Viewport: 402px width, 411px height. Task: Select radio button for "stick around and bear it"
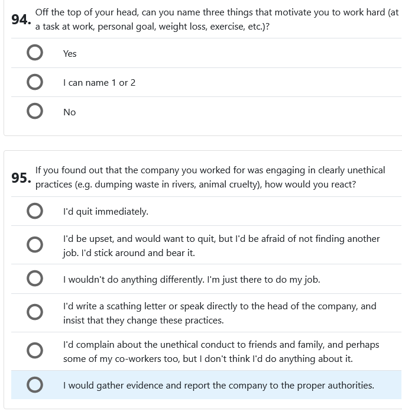tap(35, 245)
